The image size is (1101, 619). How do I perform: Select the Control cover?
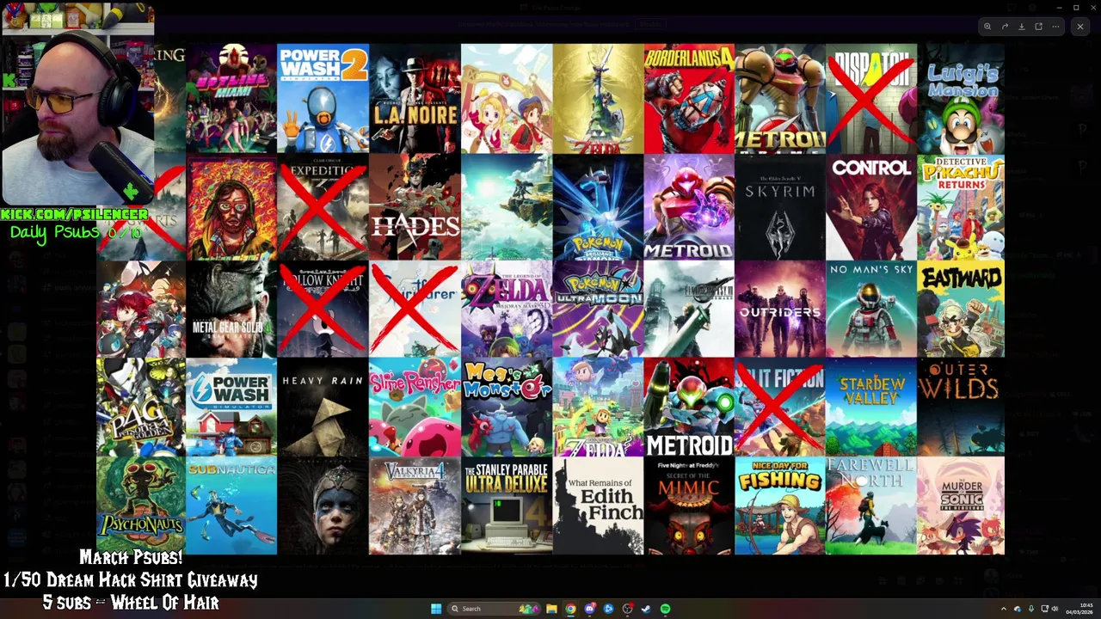[871, 207]
